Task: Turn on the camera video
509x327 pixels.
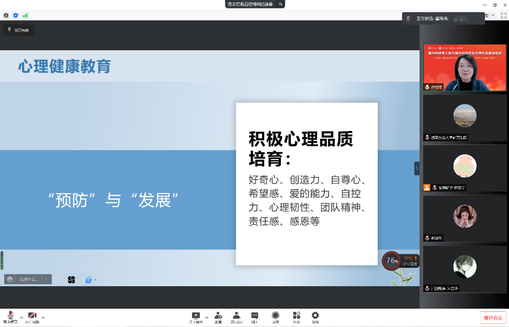Action: click(32, 315)
